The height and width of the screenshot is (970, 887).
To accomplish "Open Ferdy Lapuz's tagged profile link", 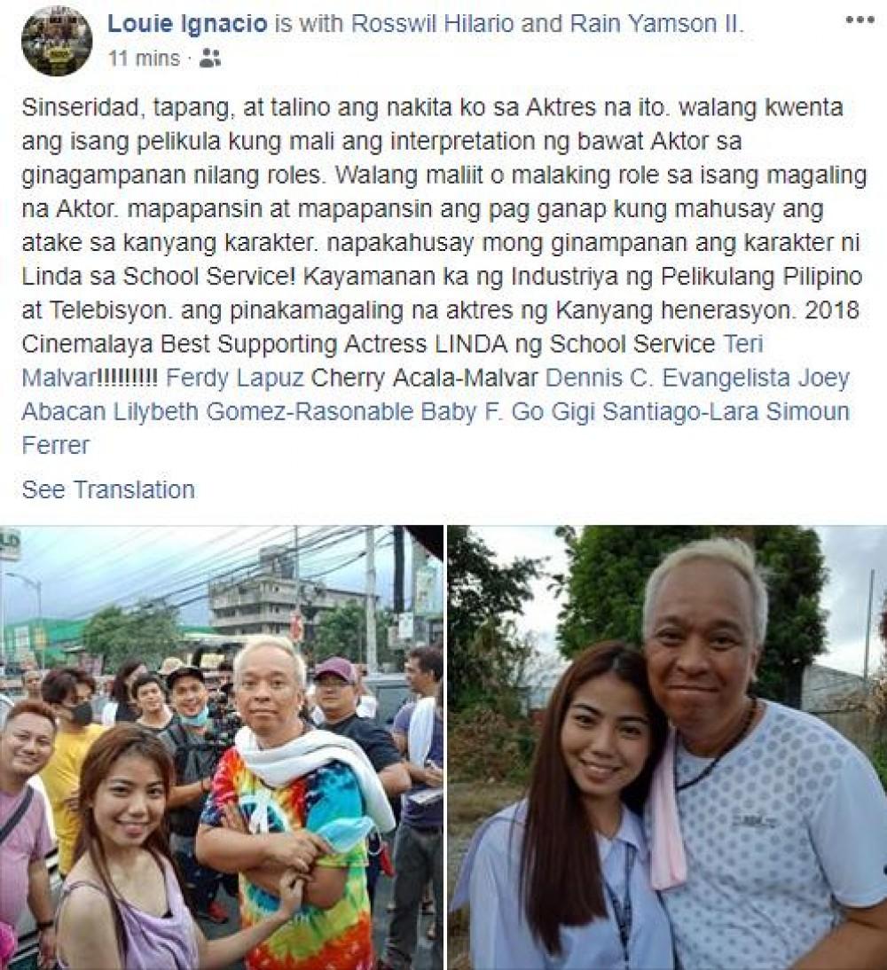I will point(235,378).
